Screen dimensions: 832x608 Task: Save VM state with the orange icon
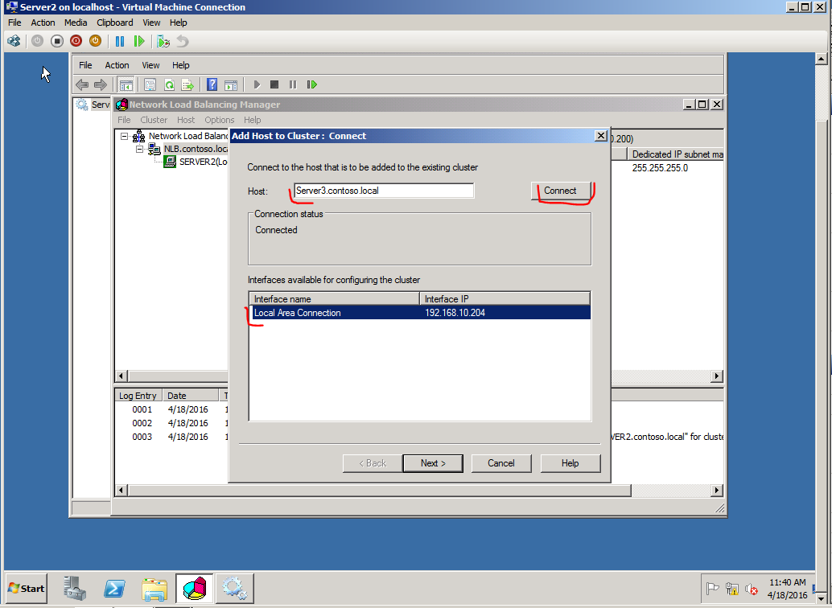coord(95,41)
